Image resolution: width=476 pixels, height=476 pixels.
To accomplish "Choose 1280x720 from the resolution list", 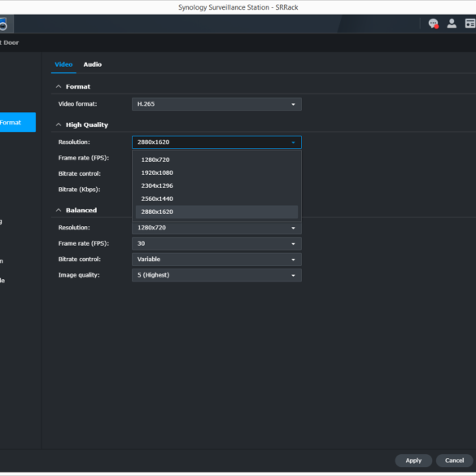I will pyautogui.click(x=216, y=159).
